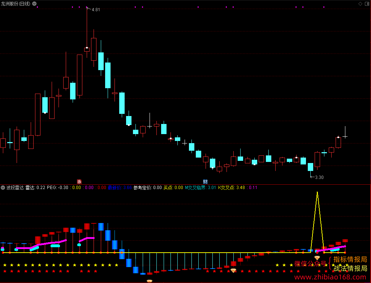Image resolution: width=371 pixels, height=283 pixels.
Task: Click the K交叉点: 3.48 readout
Action: click(x=232, y=188)
